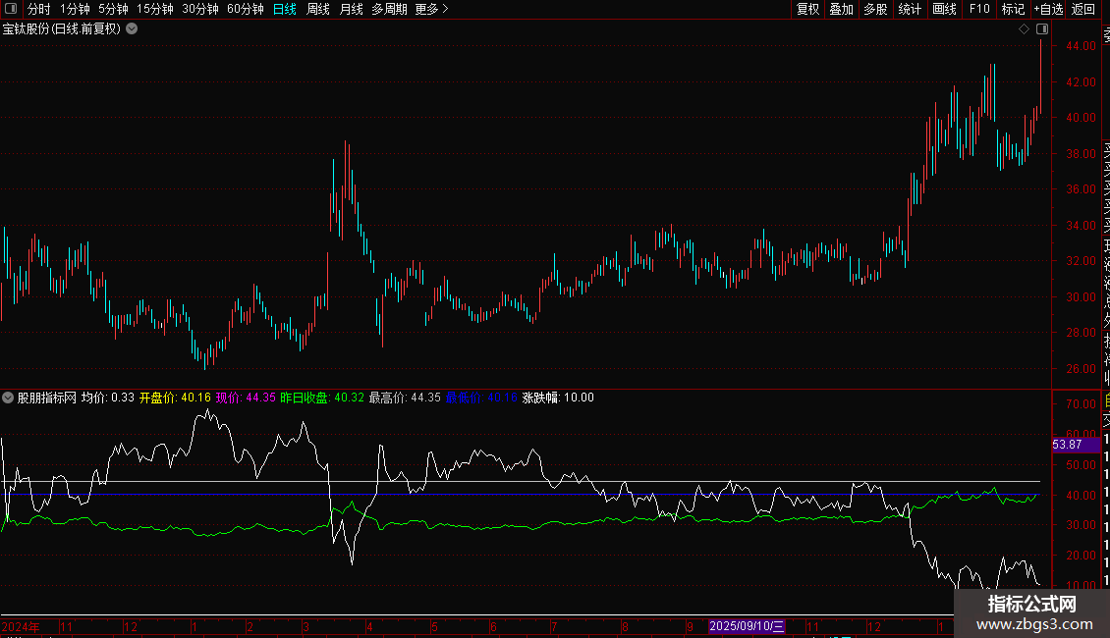This screenshot has height=638, width=1110.
Task: Open the 宝钛股份 chart title dropdown arrow
Action: (x=132, y=28)
